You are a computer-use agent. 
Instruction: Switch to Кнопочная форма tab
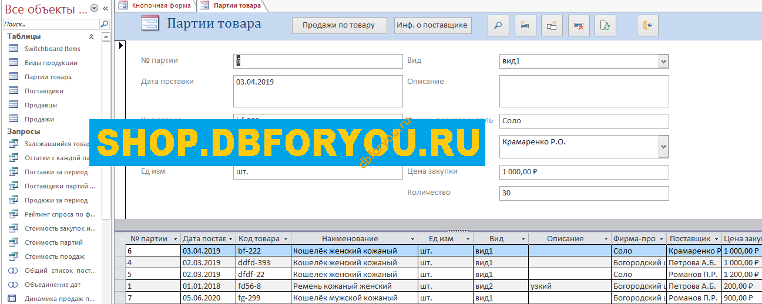pyautogui.click(x=155, y=5)
